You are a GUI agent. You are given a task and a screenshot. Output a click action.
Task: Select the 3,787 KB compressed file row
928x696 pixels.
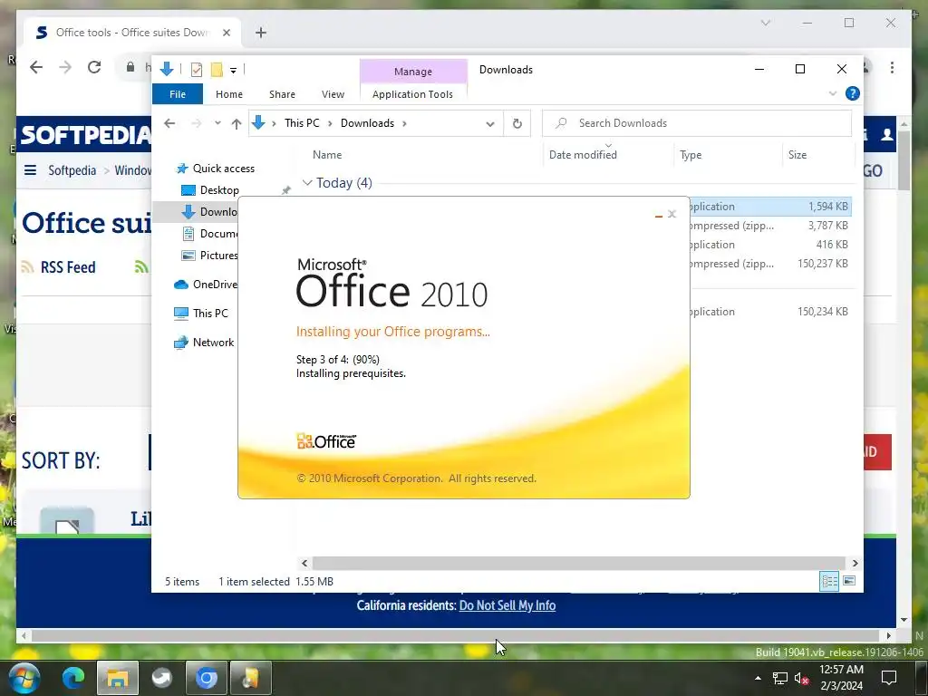(x=770, y=226)
